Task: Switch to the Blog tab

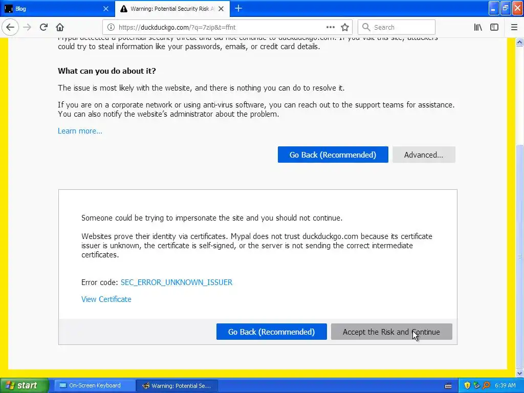Action: pyautogui.click(x=57, y=9)
